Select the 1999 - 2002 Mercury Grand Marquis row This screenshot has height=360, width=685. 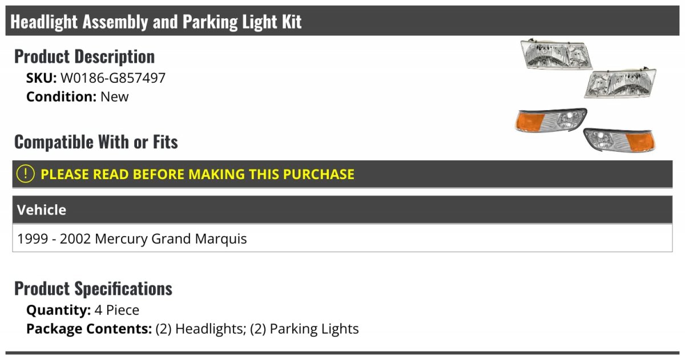coord(132,238)
